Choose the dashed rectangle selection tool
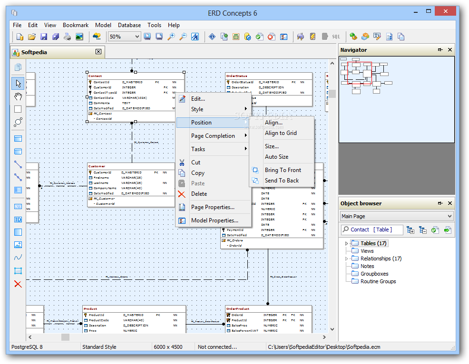Screen dimensions: 469x364 click(18, 109)
